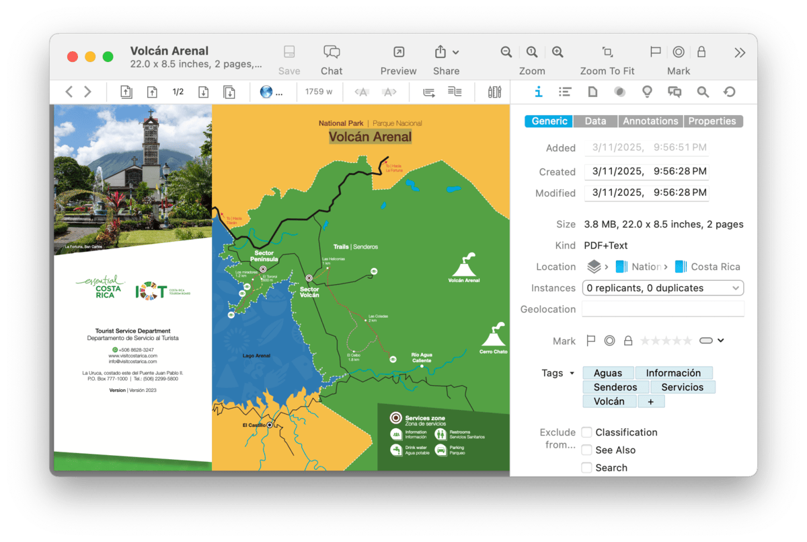
Task: Add a new tag with plus button
Action: click(650, 401)
